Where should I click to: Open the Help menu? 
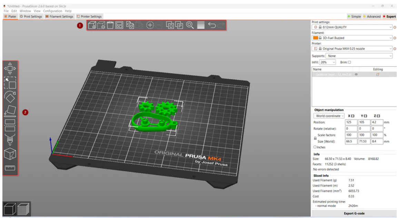(x=68, y=11)
